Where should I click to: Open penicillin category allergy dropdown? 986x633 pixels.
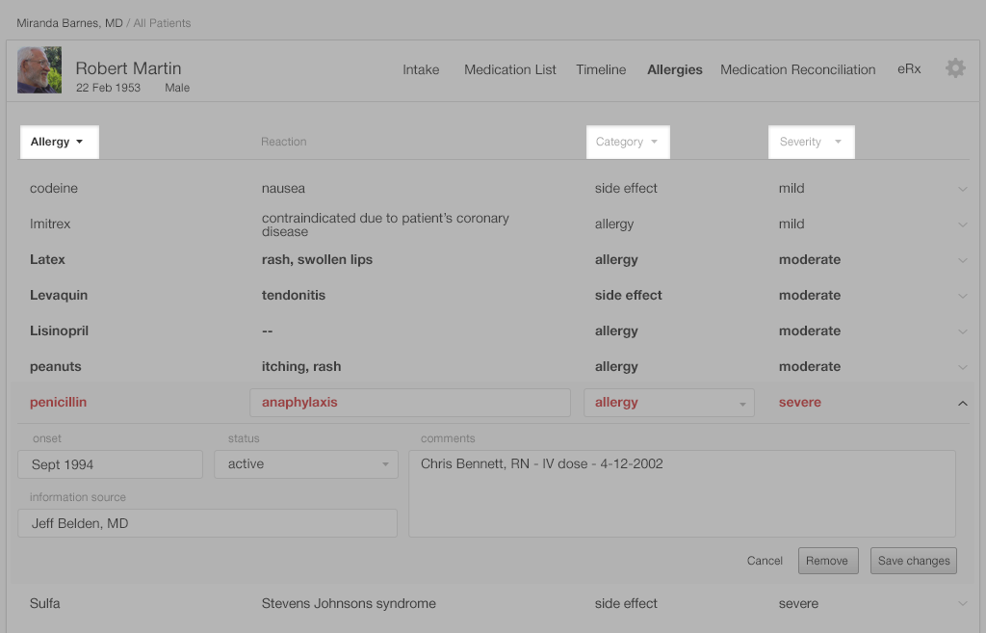[x=668, y=403]
